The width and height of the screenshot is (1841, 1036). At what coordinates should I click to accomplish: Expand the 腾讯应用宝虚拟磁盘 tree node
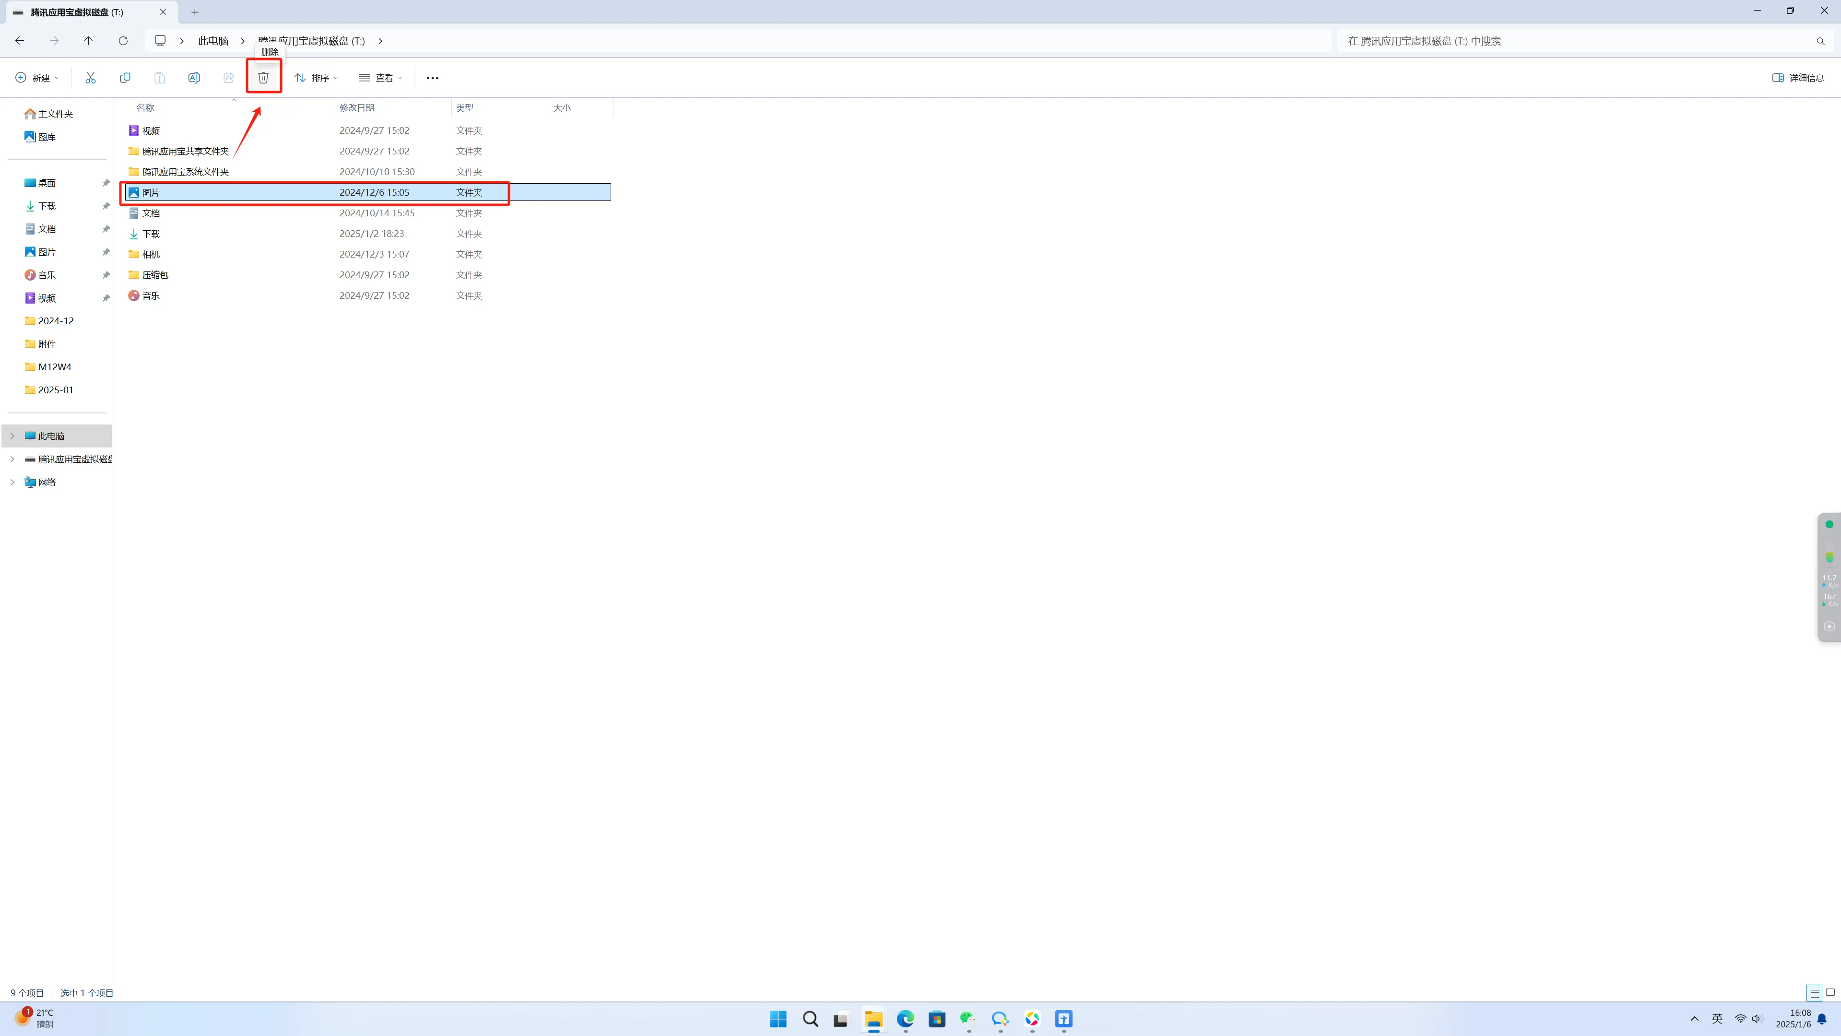pos(12,459)
